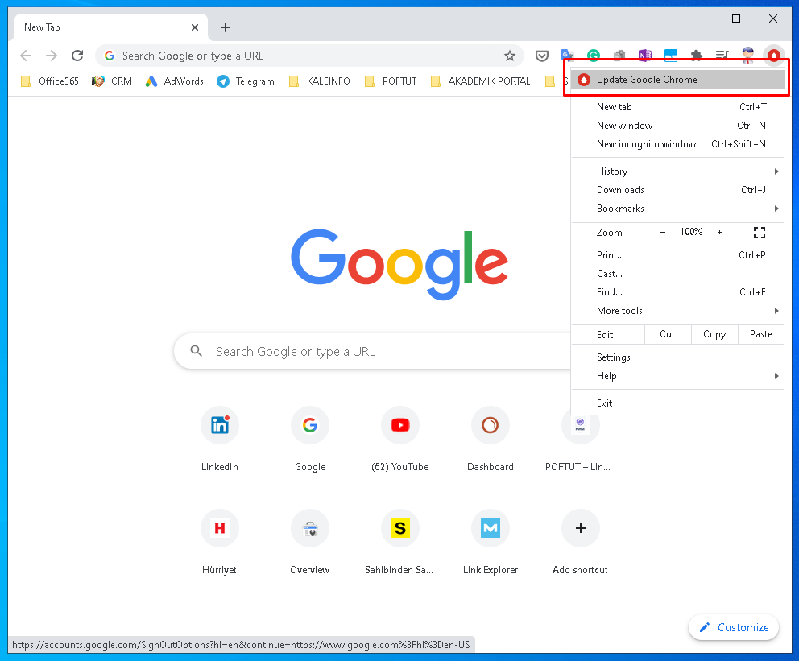
Task: Bookmark this page with the star icon
Action: point(510,56)
